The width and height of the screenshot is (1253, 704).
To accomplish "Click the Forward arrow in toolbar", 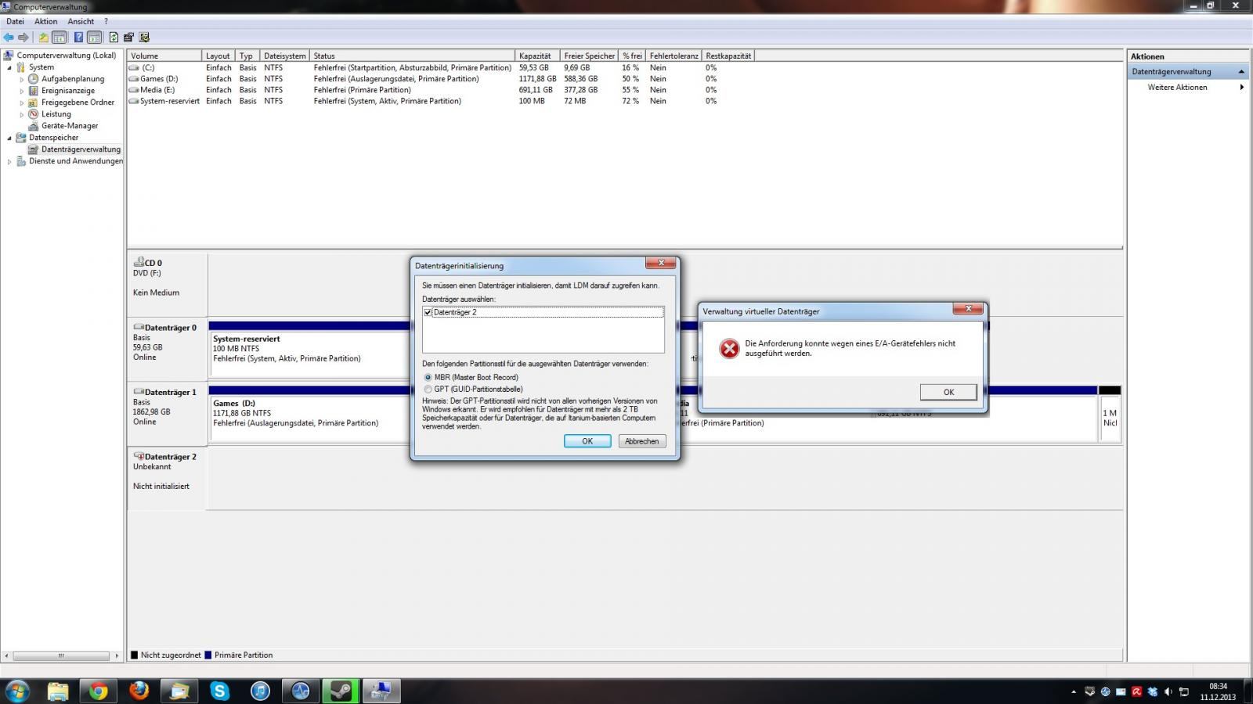I will 23,37.
